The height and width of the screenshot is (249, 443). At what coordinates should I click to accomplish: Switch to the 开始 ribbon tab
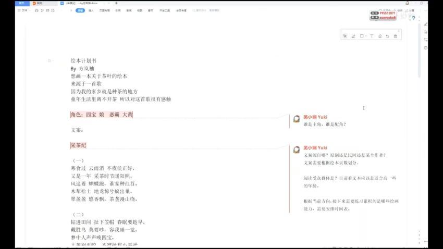point(80,10)
